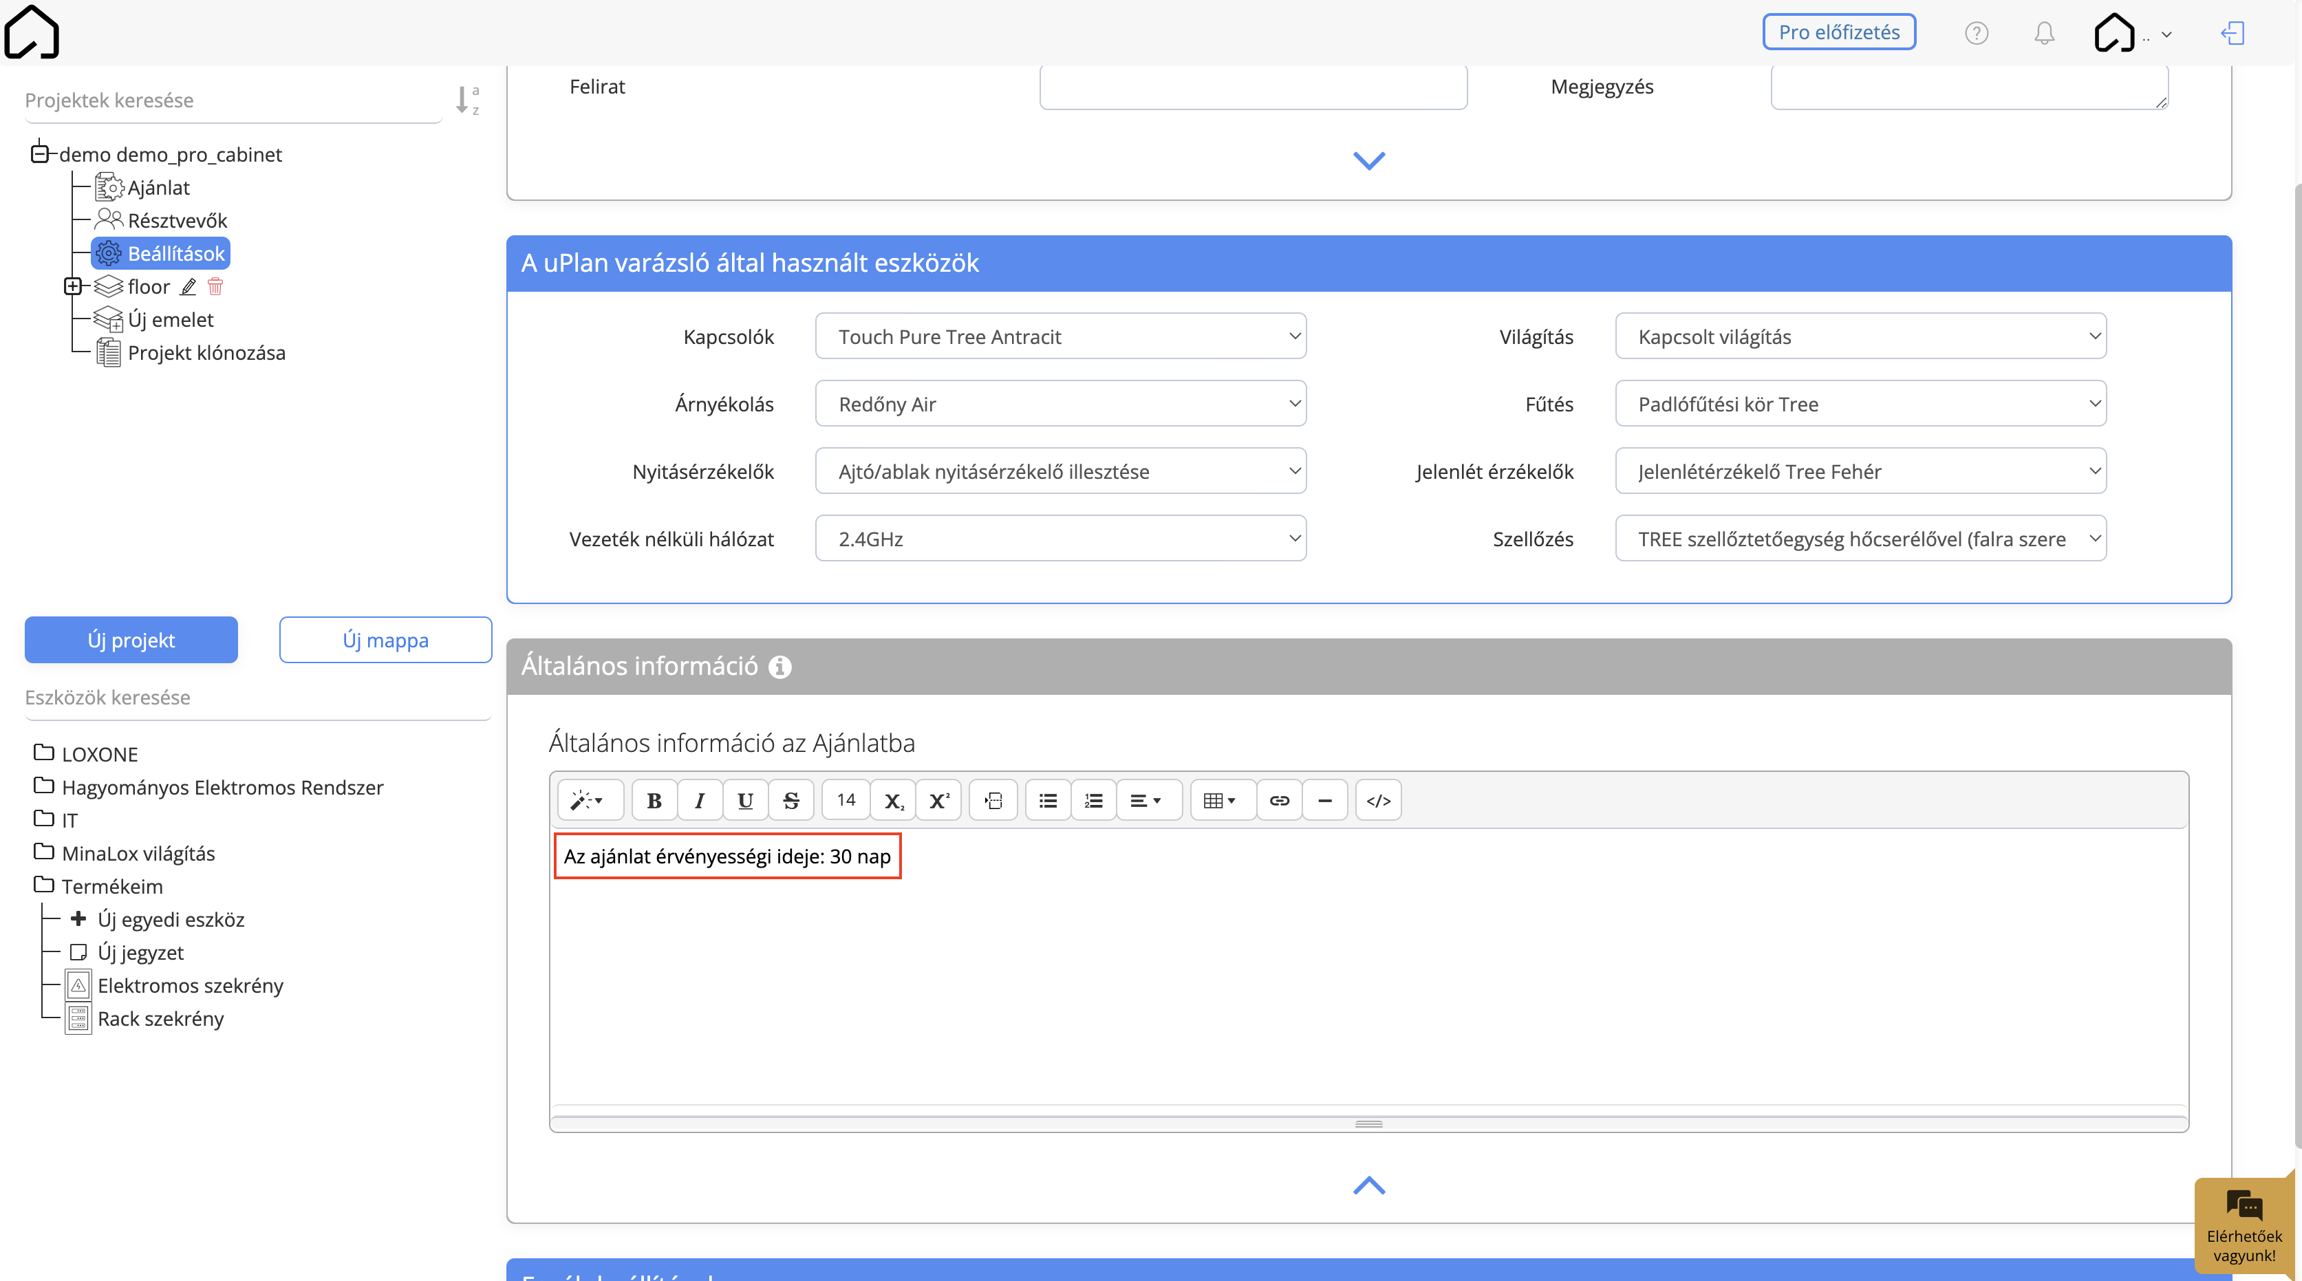
Task: Open the Jelenlét érzékelők dropdown
Action: [x=1860, y=471]
